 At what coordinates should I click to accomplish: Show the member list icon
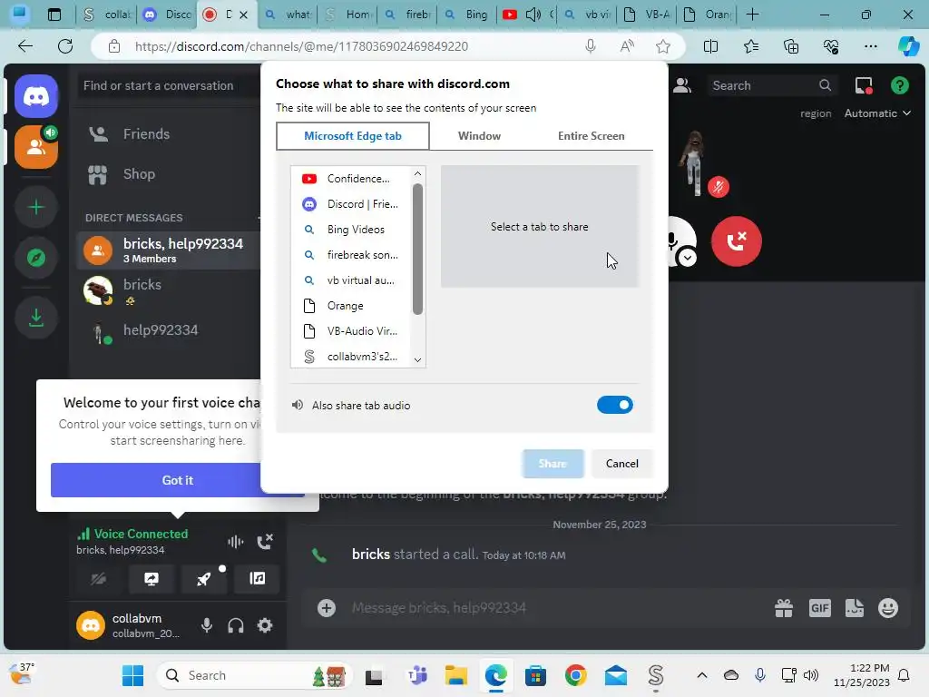(x=682, y=85)
